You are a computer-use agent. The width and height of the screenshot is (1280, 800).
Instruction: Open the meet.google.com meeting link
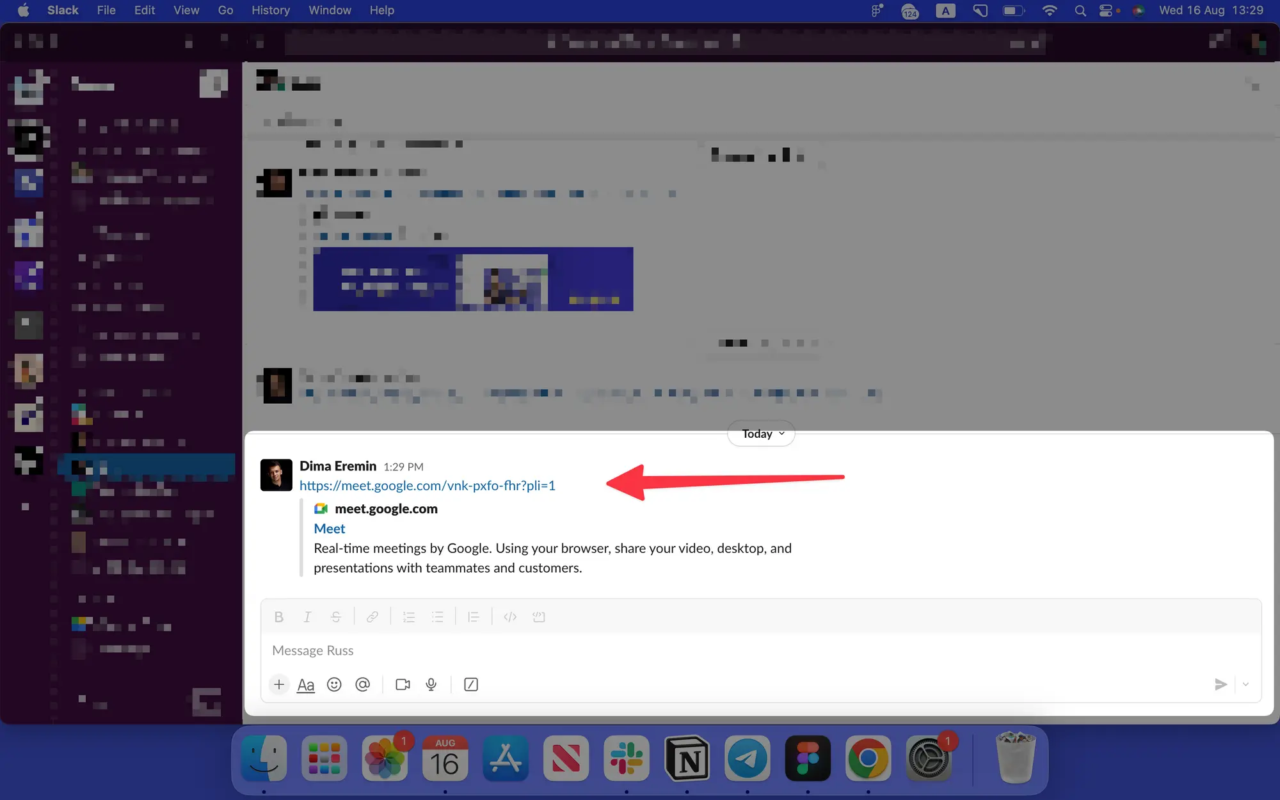427,486
